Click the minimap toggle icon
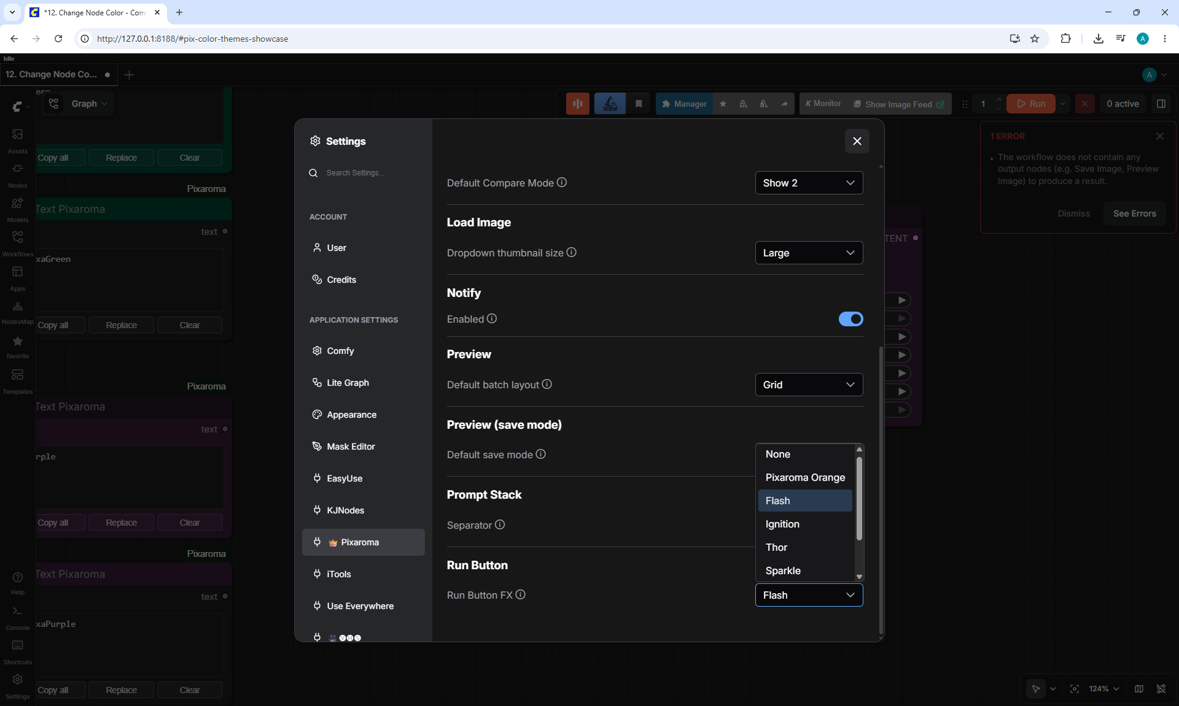1179x706 pixels. (1139, 689)
